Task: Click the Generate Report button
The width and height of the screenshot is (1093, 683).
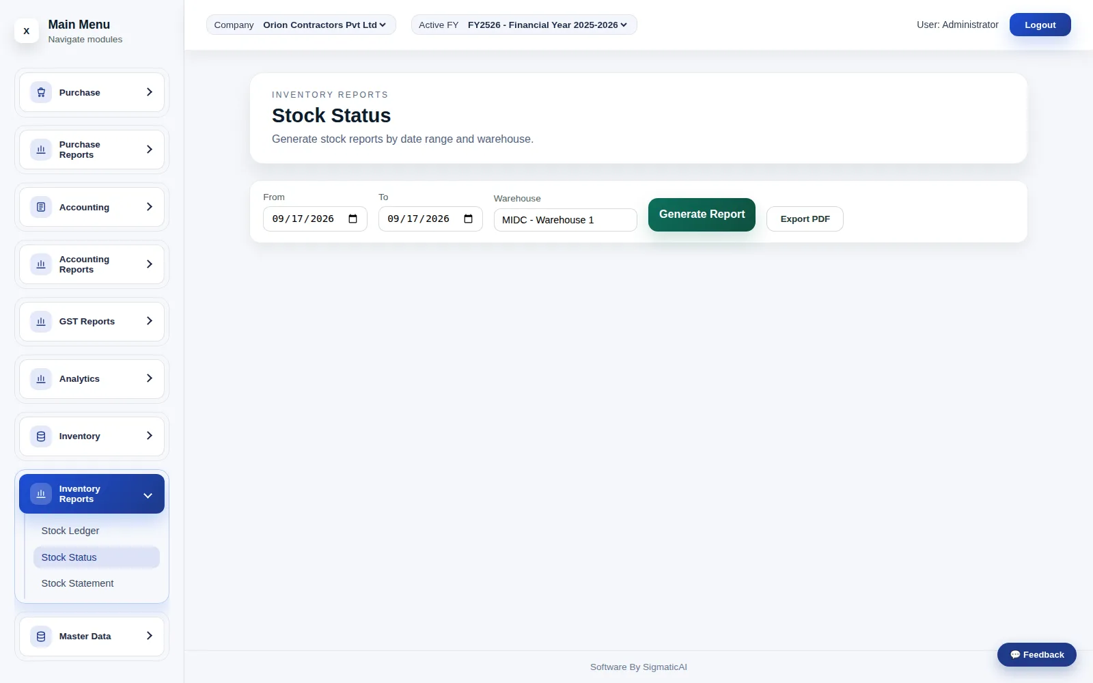Action: click(702, 214)
